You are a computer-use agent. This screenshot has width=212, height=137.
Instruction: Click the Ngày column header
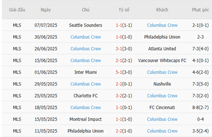pos(46,10)
